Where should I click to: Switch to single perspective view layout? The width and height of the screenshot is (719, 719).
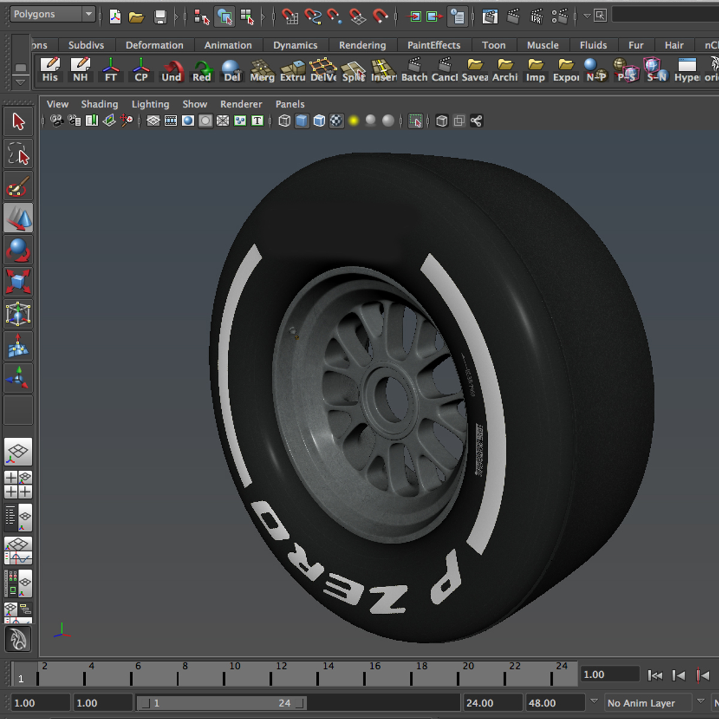click(18, 452)
